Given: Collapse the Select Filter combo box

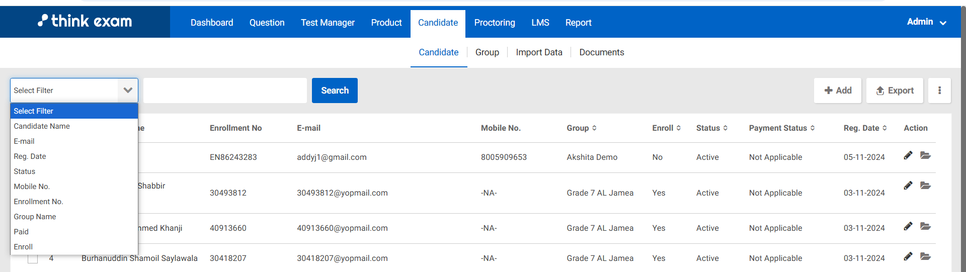Looking at the screenshot, I should click(127, 90).
